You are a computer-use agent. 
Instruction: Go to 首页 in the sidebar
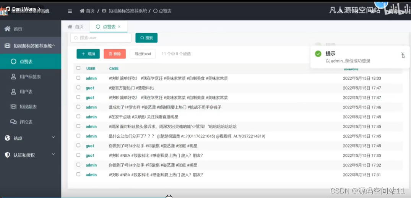coord(31,29)
